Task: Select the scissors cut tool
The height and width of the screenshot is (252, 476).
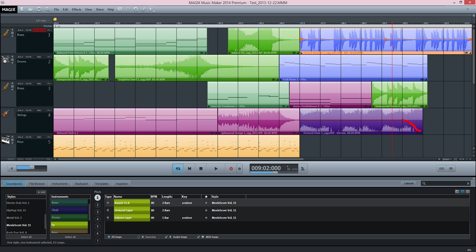Action: pos(144,10)
